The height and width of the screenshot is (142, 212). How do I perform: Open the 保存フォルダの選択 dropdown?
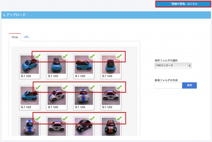[x=173, y=66]
